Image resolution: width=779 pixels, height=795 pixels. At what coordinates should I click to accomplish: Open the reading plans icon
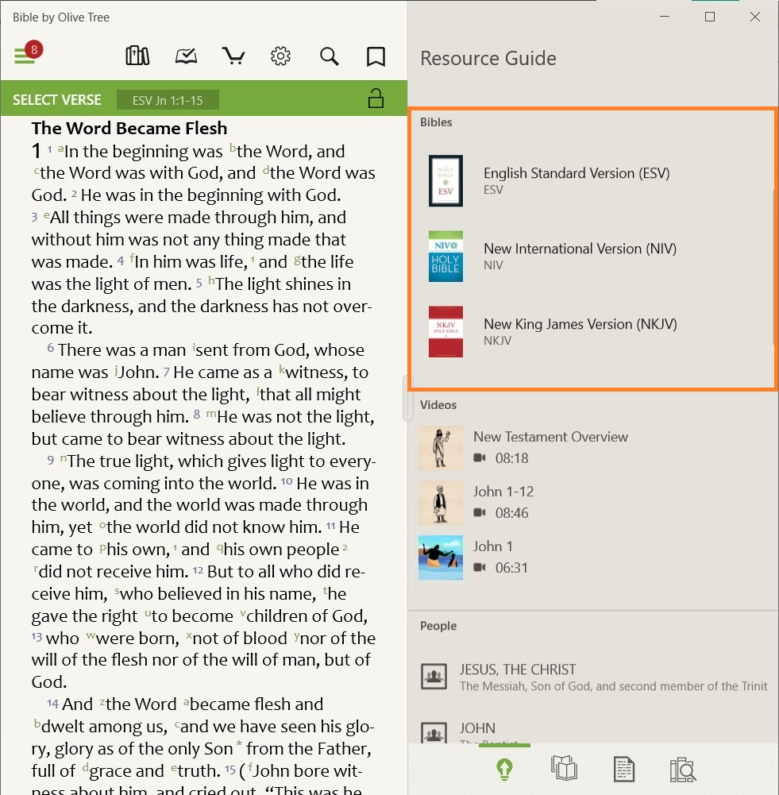[186, 56]
